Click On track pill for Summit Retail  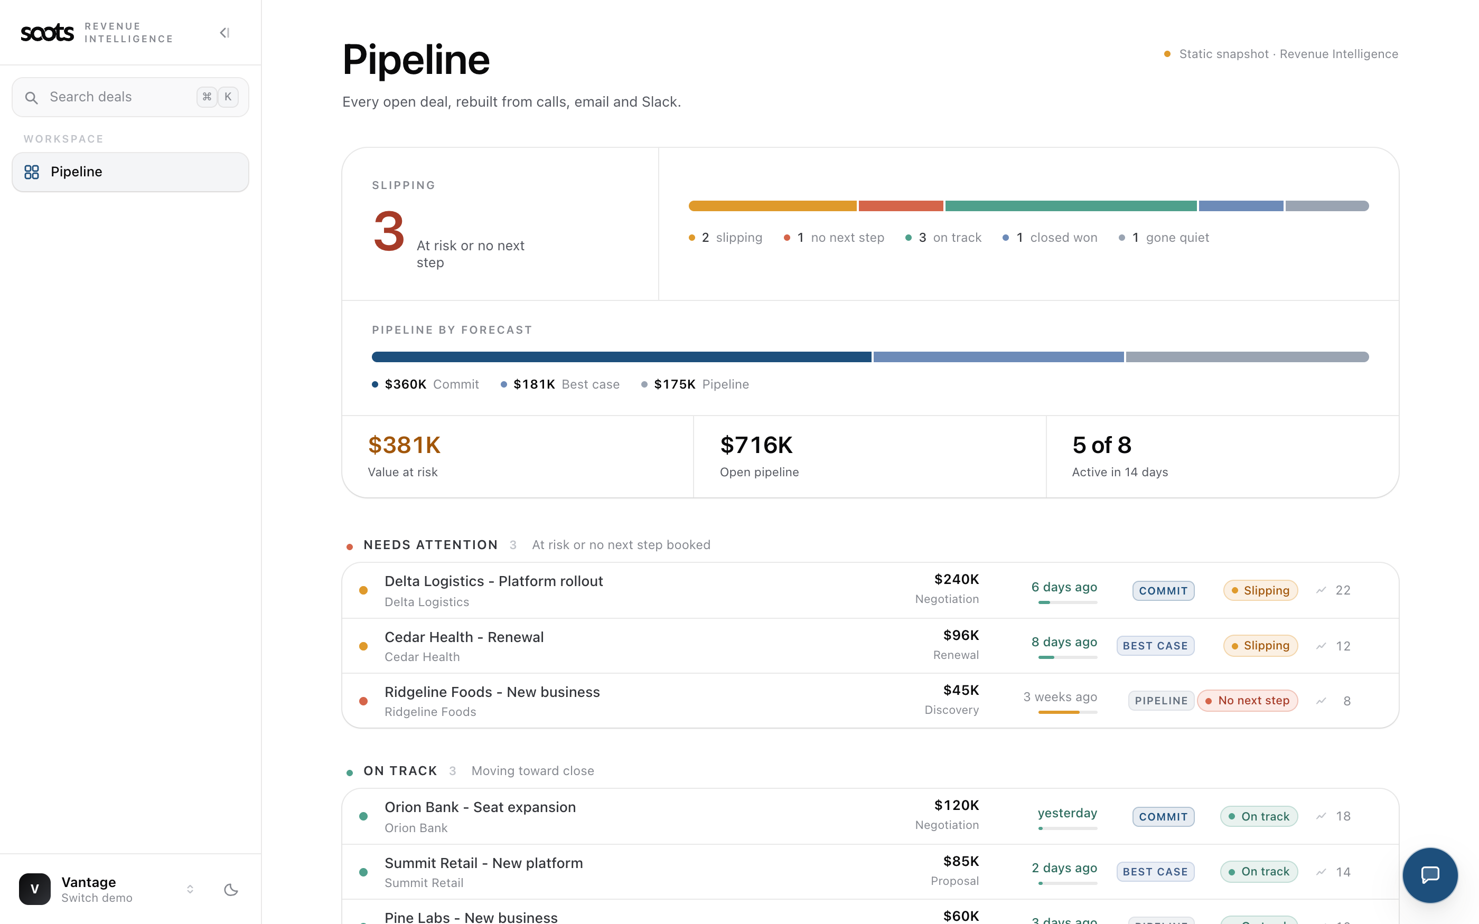[1259, 872]
